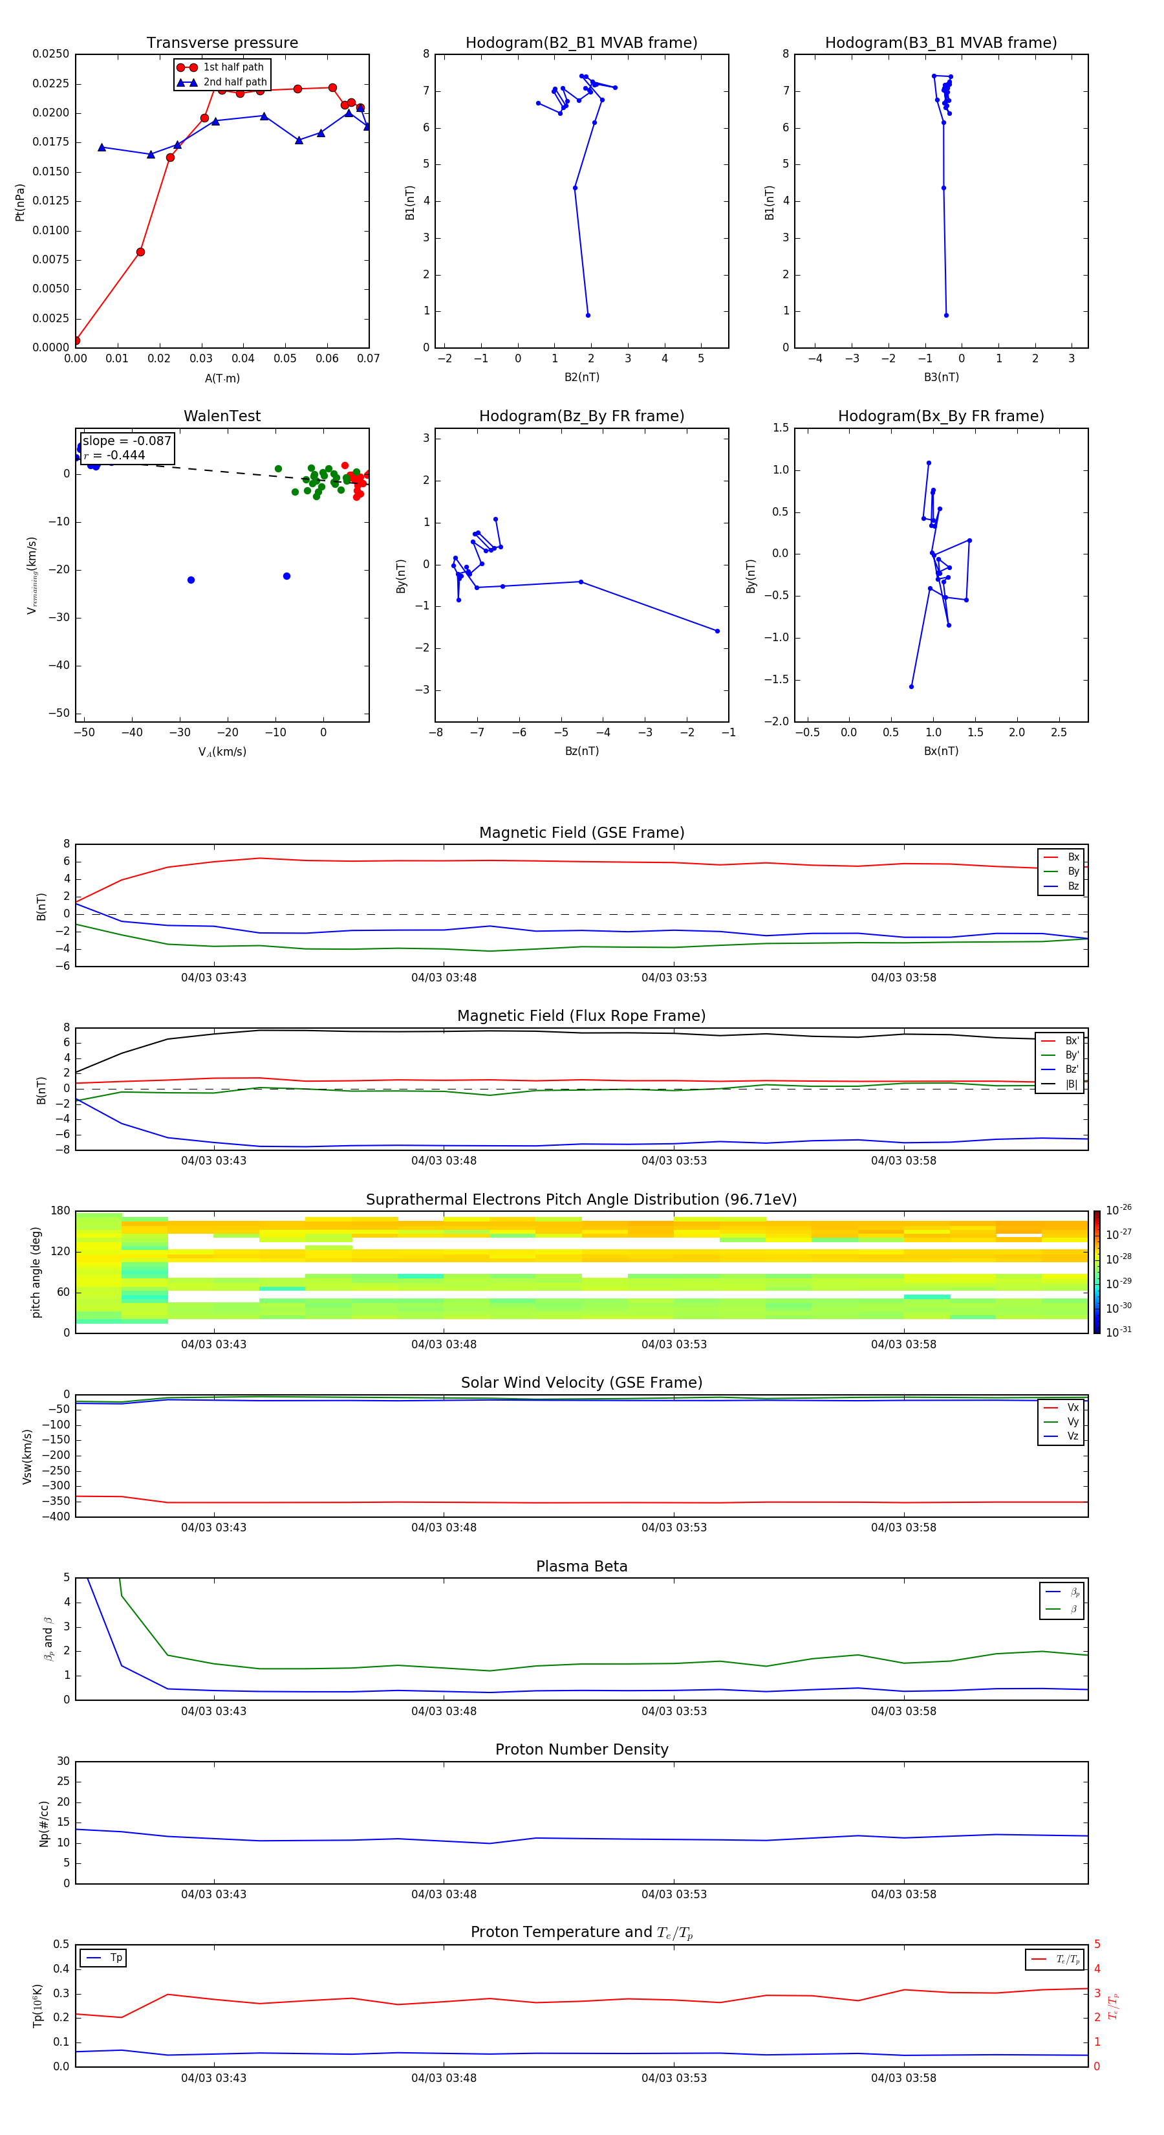This screenshot has height=2135, width=1164.
Task: Click the 'r = -0.444' annotation
Action: click(x=114, y=455)
